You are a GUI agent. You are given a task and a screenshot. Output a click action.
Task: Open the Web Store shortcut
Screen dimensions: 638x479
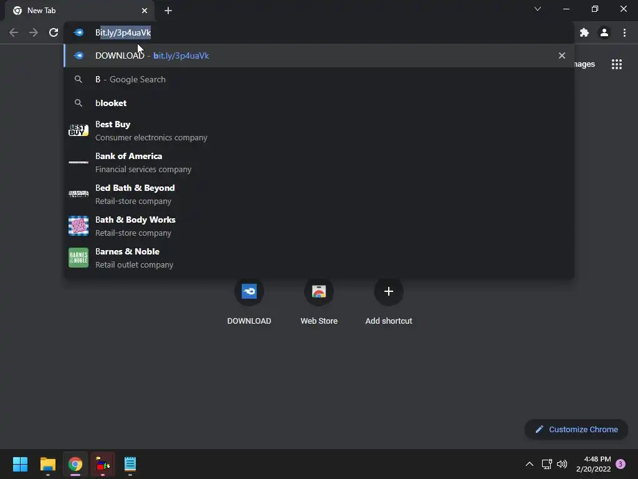[x=319, y=301]
